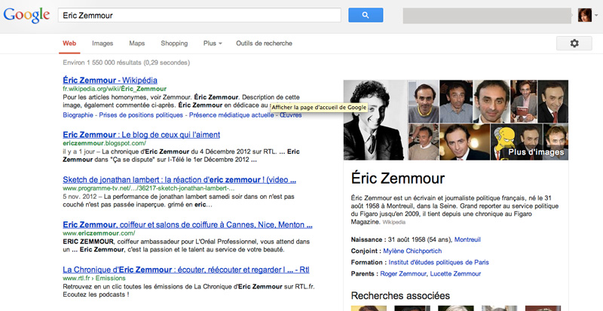Click into the search field containing Eric Zemmour
Viewport: 603px width, 311px height.
pyautogui.click(x=199, y=15)
